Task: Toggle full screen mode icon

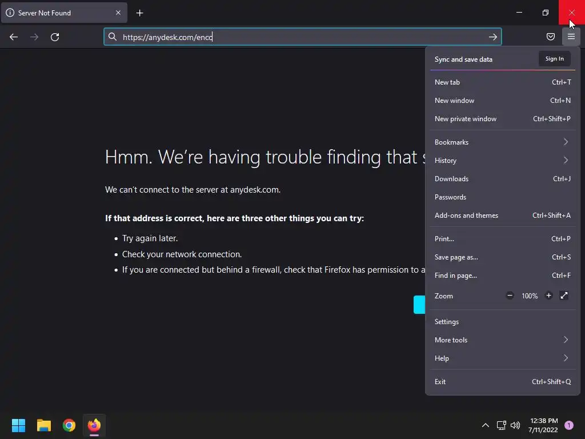Action: pos(564,296)
